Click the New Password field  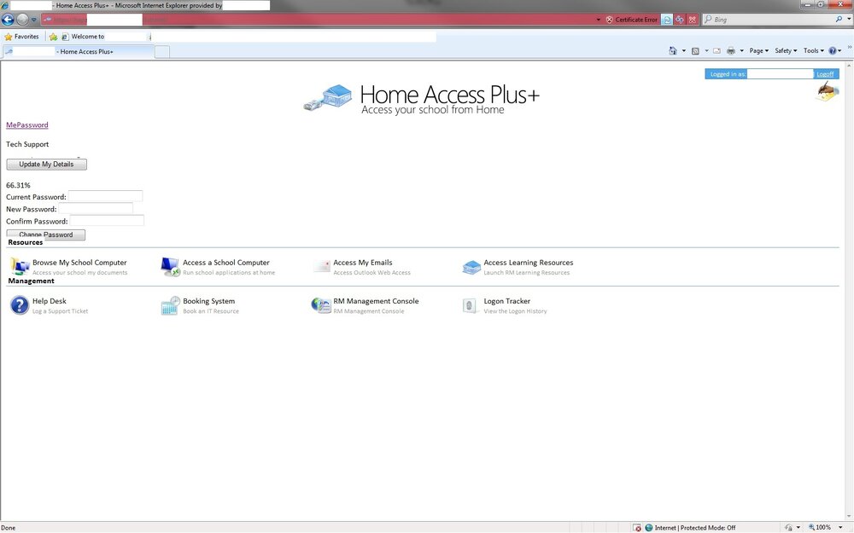[96, 208]
